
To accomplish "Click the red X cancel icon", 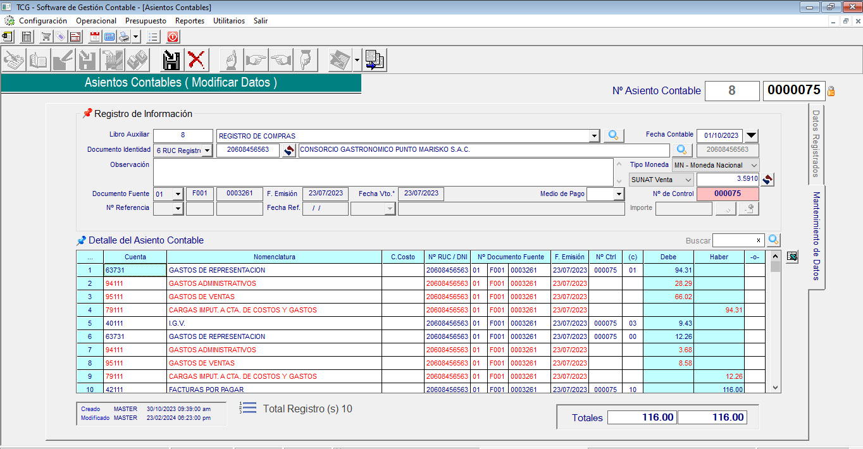I will click(197, 60).
